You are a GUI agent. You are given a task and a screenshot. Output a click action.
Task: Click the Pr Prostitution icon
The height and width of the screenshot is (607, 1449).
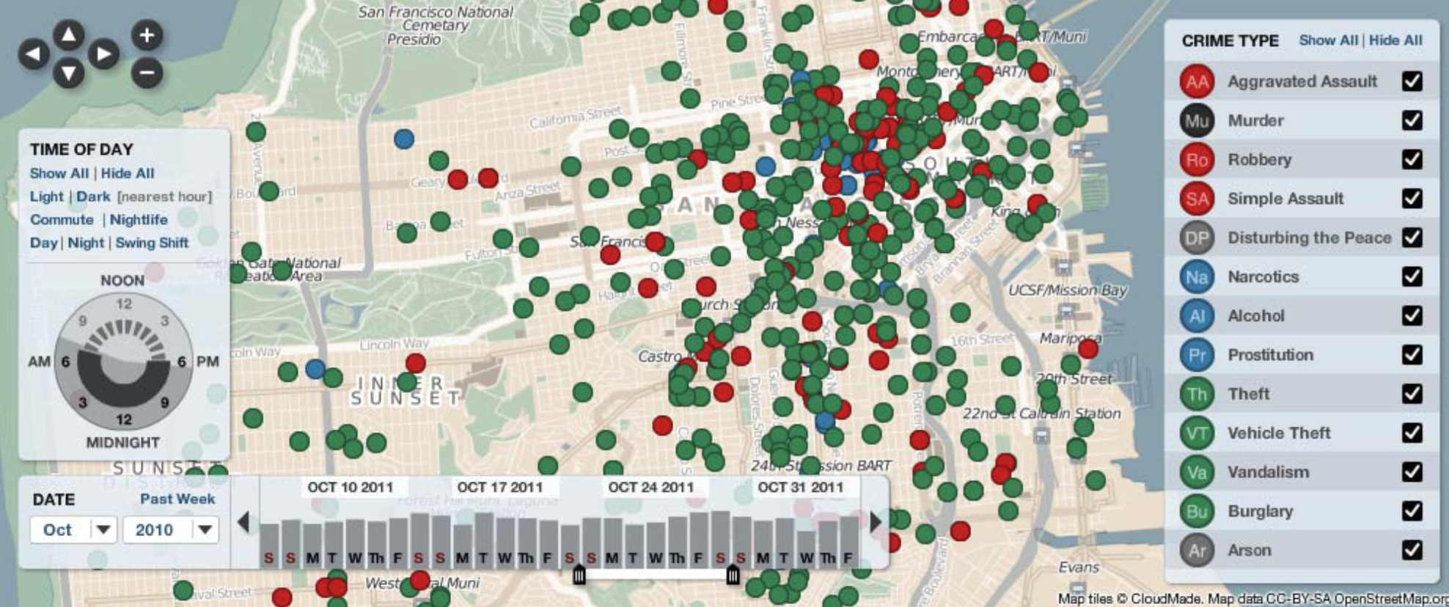click(x=1197, y=355)
